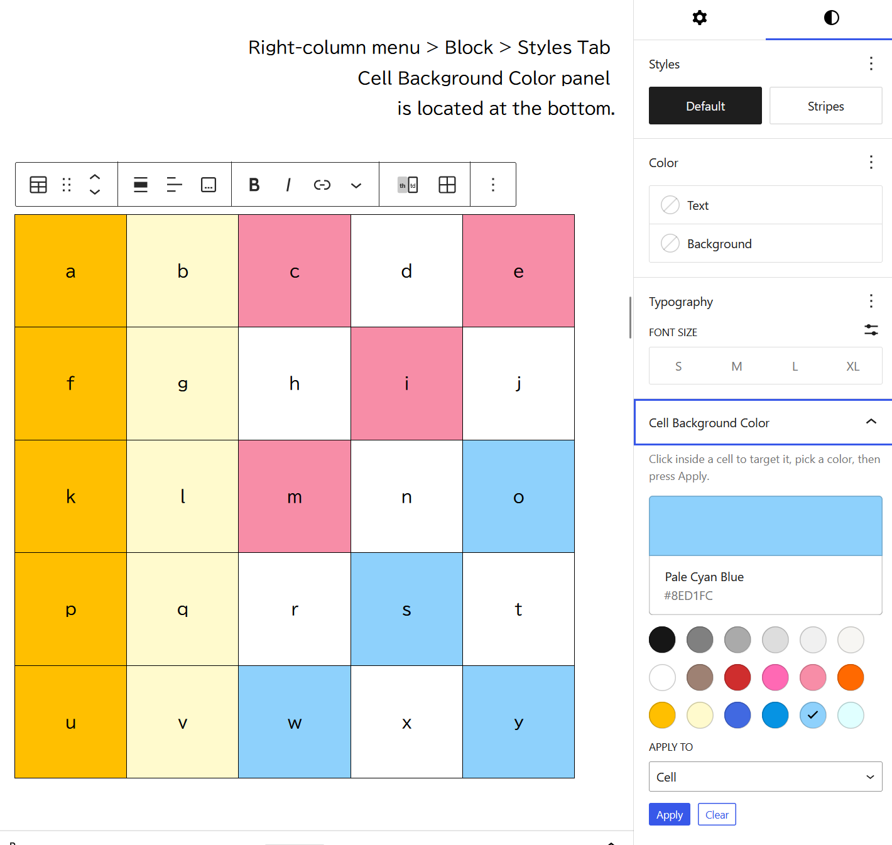Image resolution: width=892 pixels, height=845 pixels.
Task: Pick the black color swatch
Action: pyautogui.click(x=662, y=640)
